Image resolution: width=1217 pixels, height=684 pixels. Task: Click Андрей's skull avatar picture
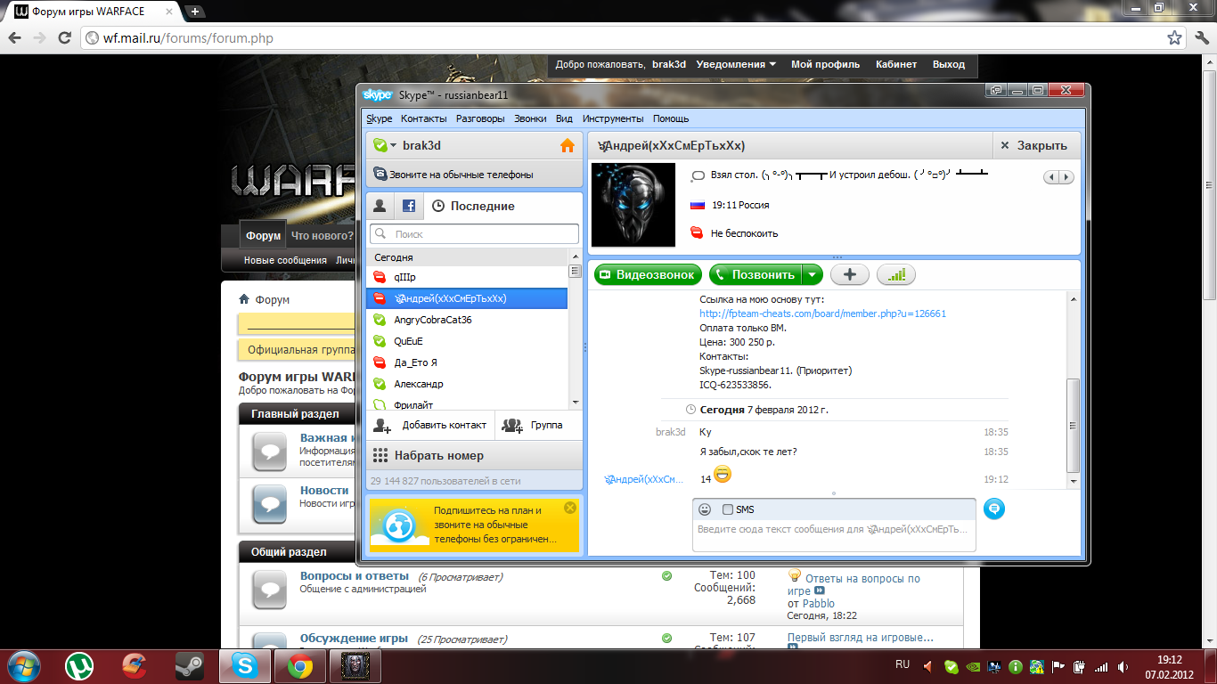click(x=633, y=205)
